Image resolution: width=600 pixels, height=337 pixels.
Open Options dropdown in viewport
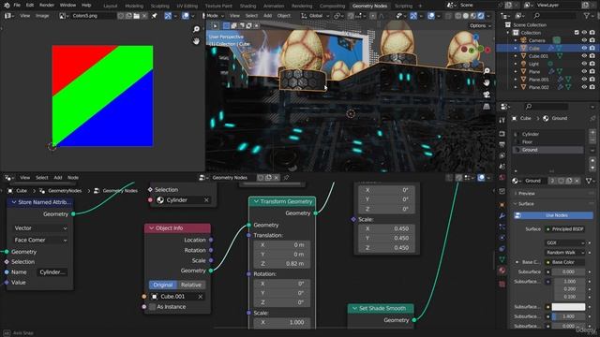[x=480, y=25]
